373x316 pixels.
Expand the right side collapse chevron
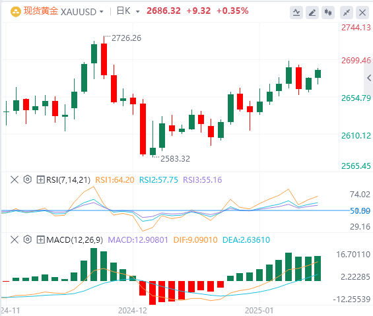click(x=369, y=78)
